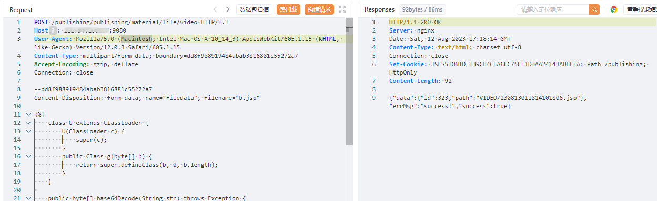
Task: Click response Content-Type text/html header
Action: tap(455, 47)
